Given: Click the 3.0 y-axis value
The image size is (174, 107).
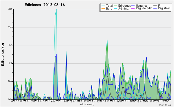Looking at the screenshot, I should point(10,9).
